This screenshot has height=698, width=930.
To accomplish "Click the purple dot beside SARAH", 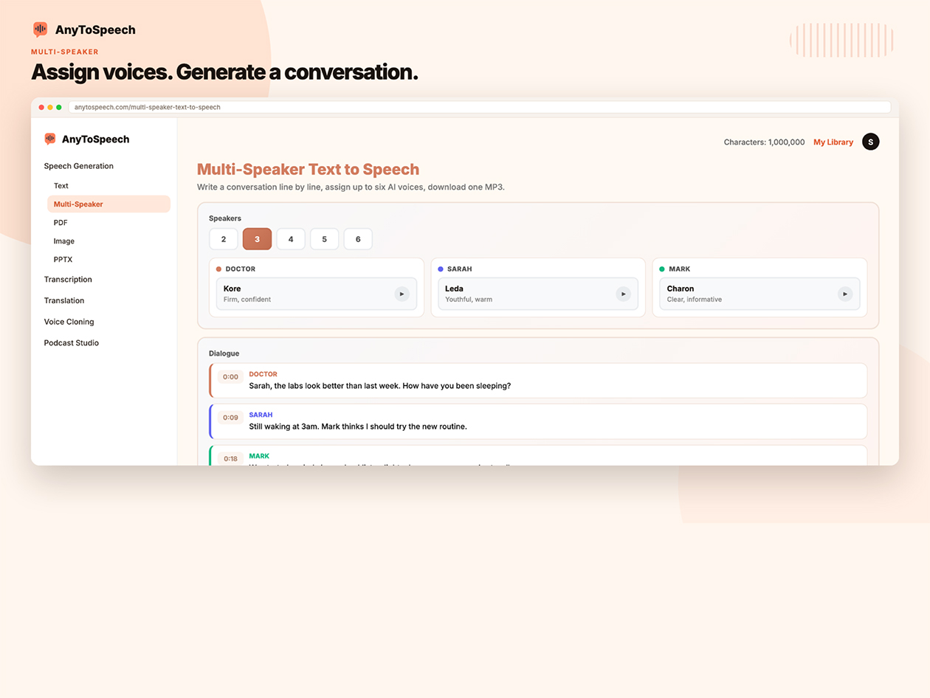I will [x=441, y=269].
